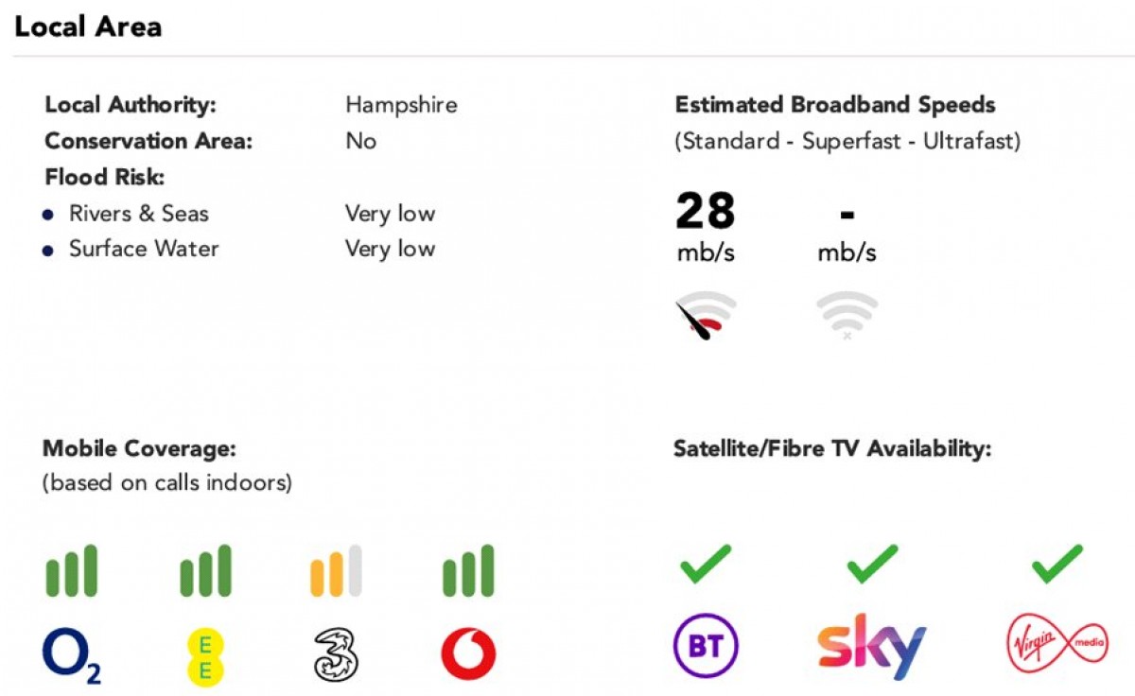Click the orange Three signal bars
The image size is (1135, 696).
tap(336, 571)
